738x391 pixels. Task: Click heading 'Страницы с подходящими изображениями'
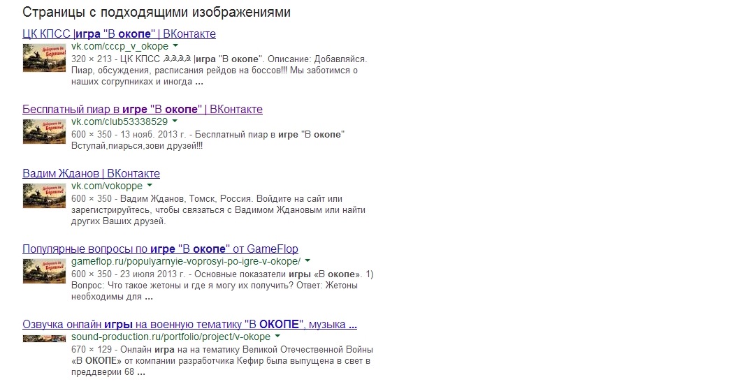click(157, 12)
